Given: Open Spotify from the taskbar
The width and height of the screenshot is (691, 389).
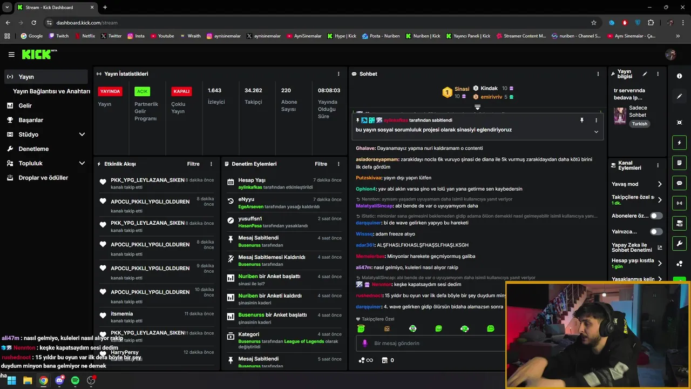Looking at the screenshot, I should [75, 380].
